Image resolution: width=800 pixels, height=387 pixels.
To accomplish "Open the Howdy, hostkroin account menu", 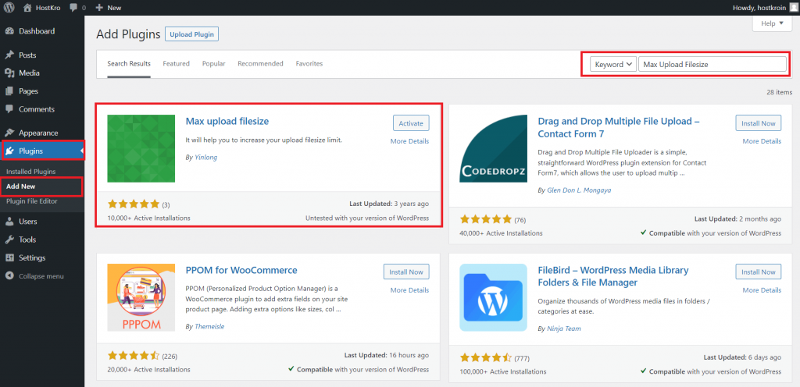I will pyautogui.click(x=764, y=8).
